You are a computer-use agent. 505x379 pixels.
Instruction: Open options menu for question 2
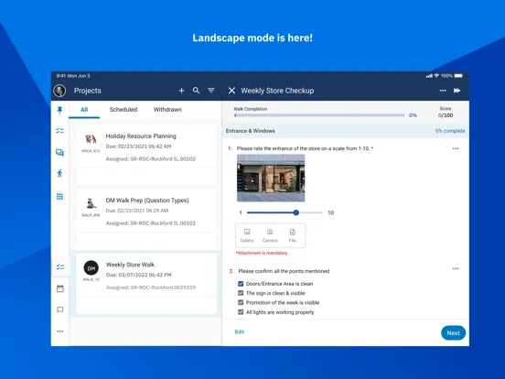point(456,268)
